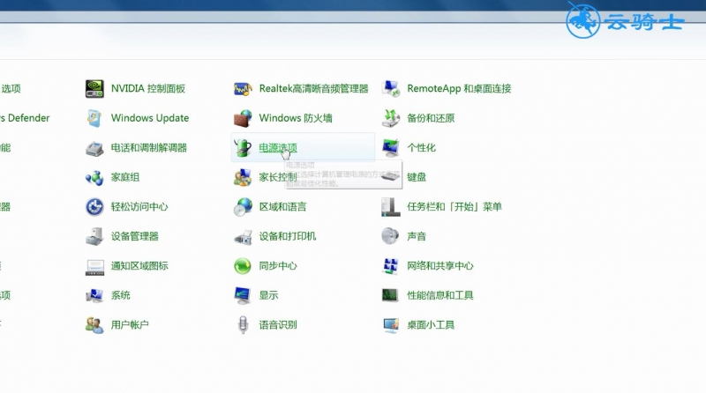Viewport: 706px width, 393px height.
Task: Open the 家长控制 icon
Action: click(243, 177)
